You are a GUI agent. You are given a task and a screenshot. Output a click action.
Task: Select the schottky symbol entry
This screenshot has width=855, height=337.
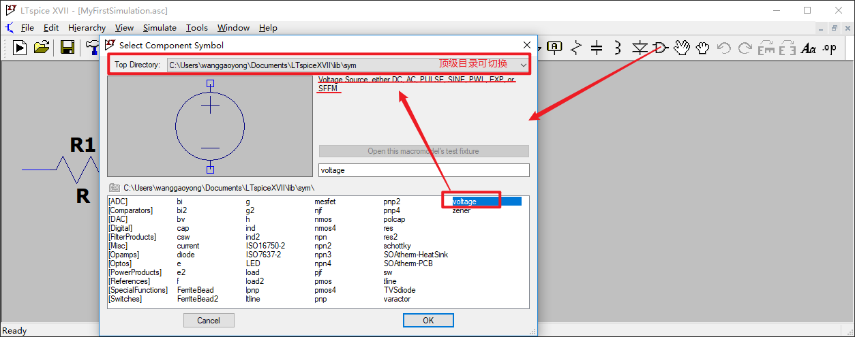pyautogui.click(x=397, y=246)
